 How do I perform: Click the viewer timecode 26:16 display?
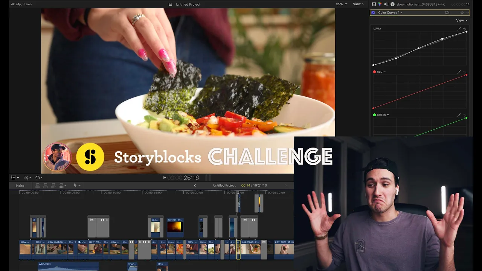183,178
